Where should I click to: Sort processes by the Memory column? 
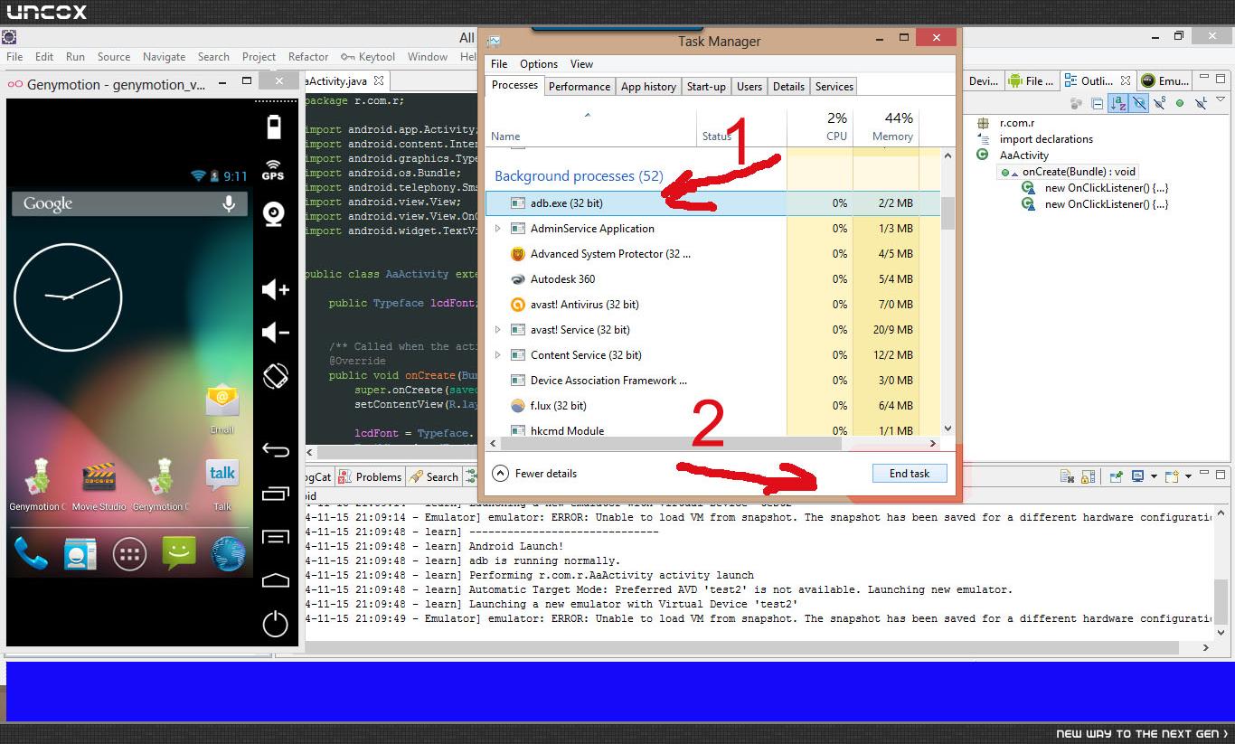coord(886,127)
